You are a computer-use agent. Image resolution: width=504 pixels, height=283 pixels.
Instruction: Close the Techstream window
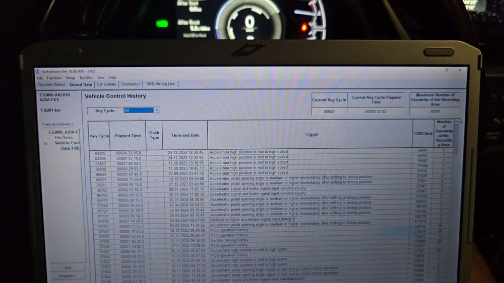point(460,70)
